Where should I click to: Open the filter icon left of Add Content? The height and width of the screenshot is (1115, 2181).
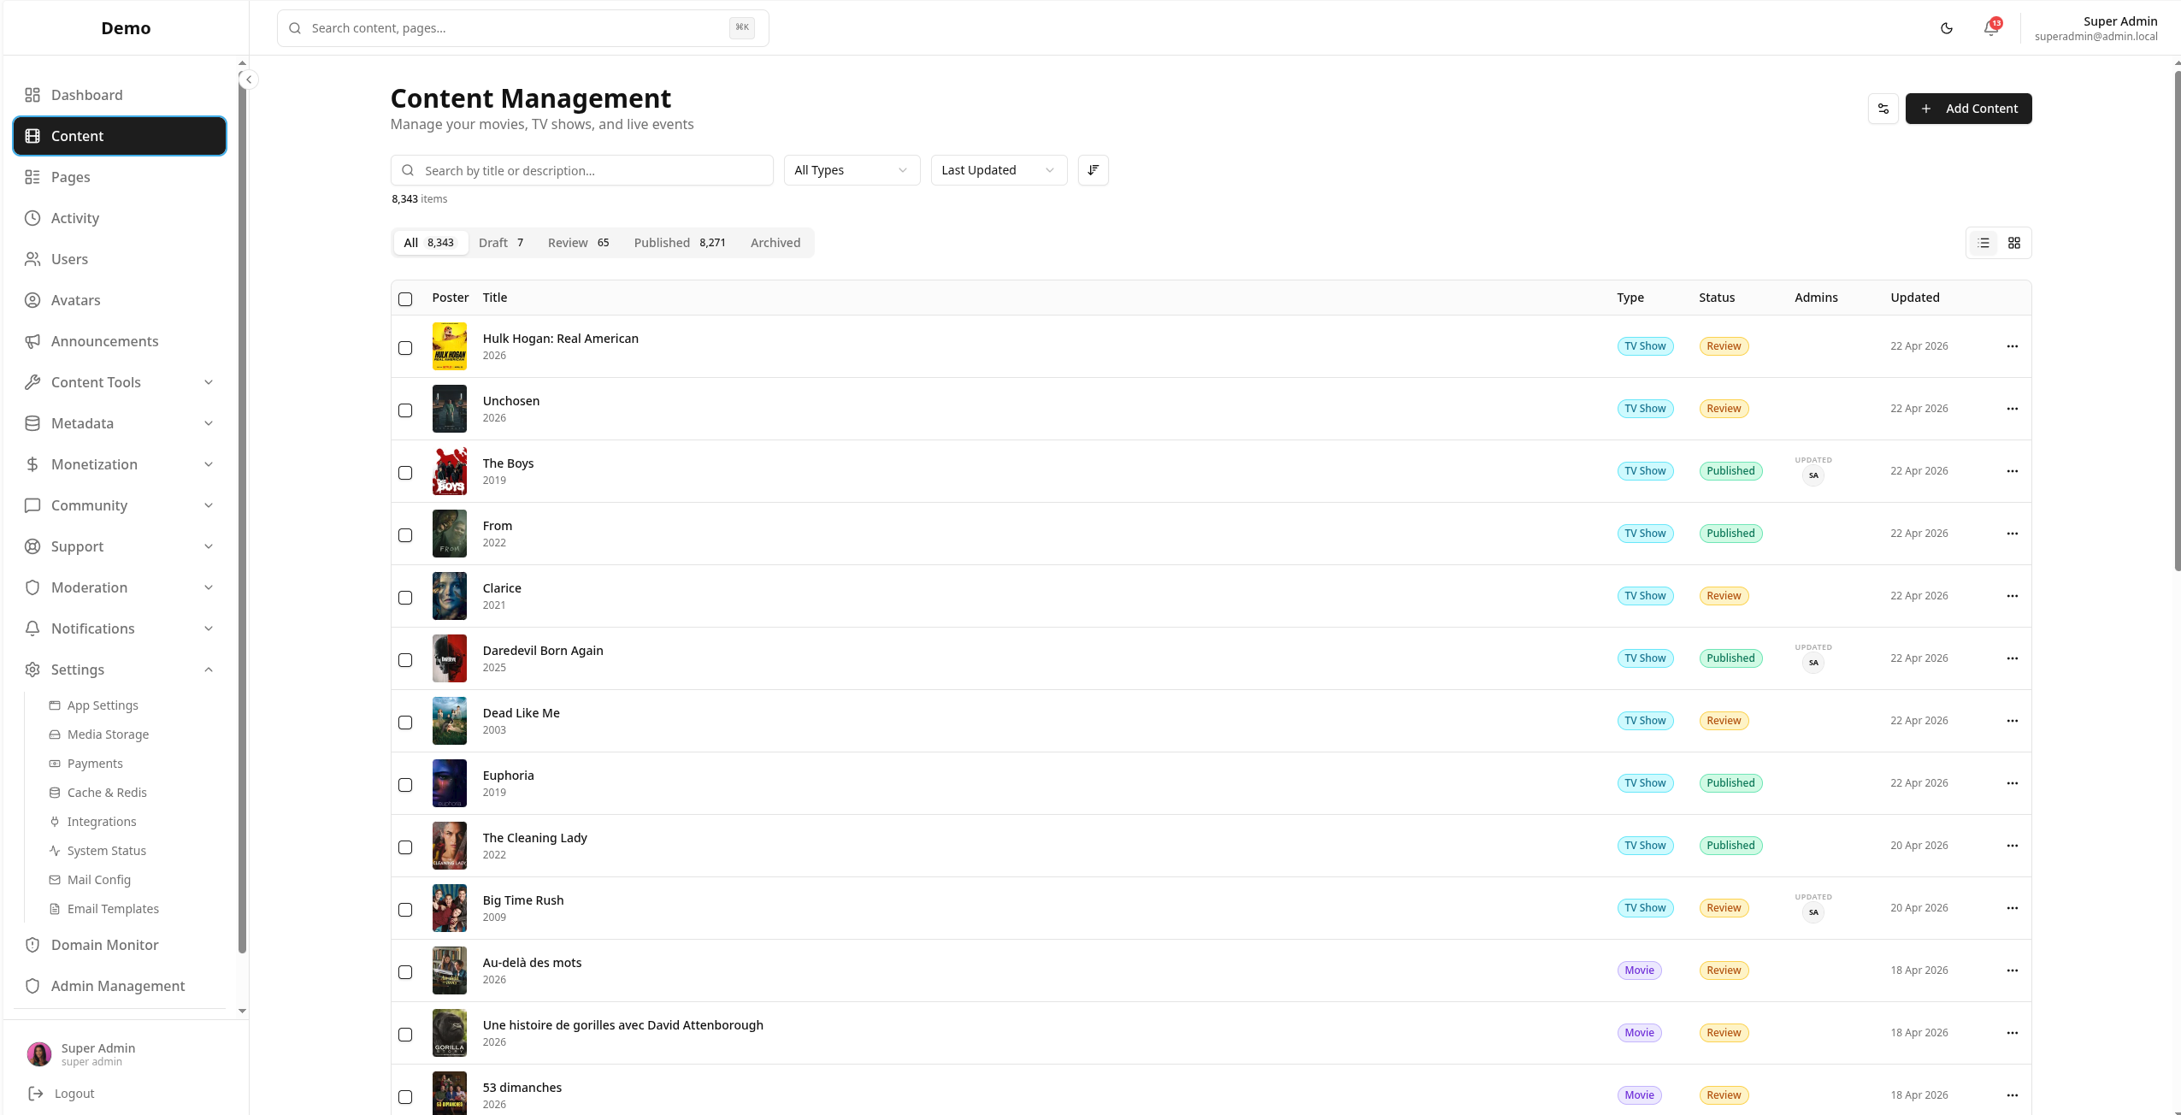point(1883,108)
